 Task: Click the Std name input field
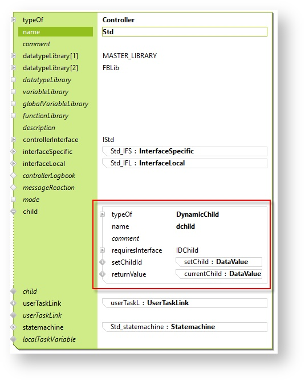(x=185, y=32)
